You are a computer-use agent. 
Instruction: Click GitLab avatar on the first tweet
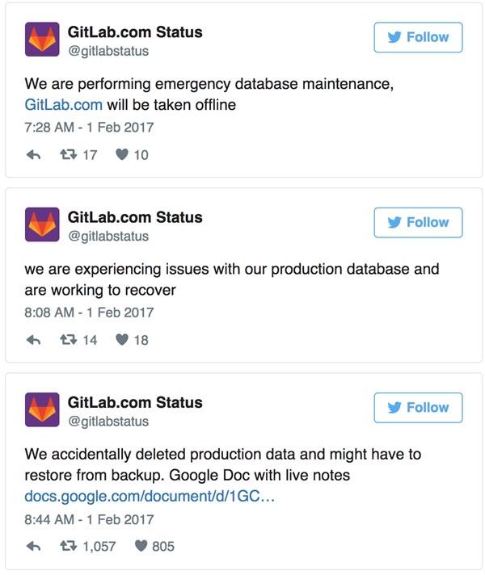[42, 40]
